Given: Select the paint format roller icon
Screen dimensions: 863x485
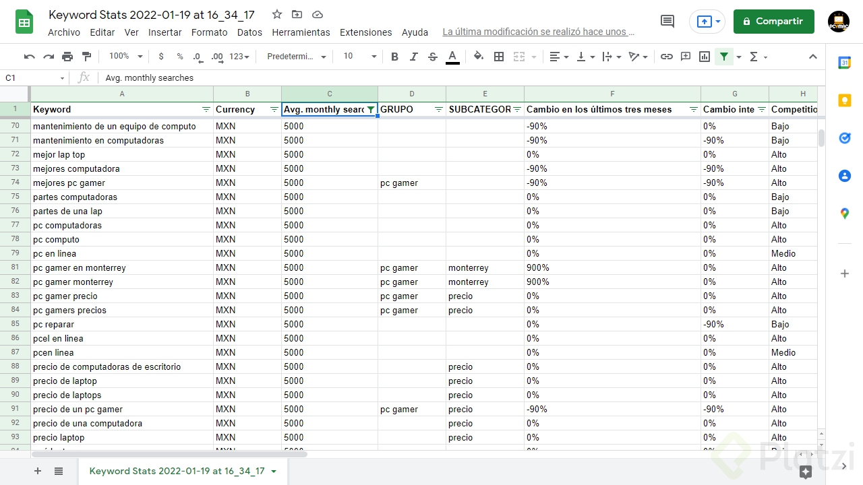Looking at the screenshot, I should (86, 57).
